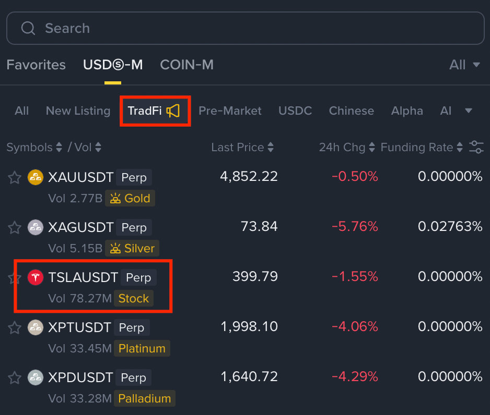Favorite XAUUSDT with the star

(x=14, y=178)
